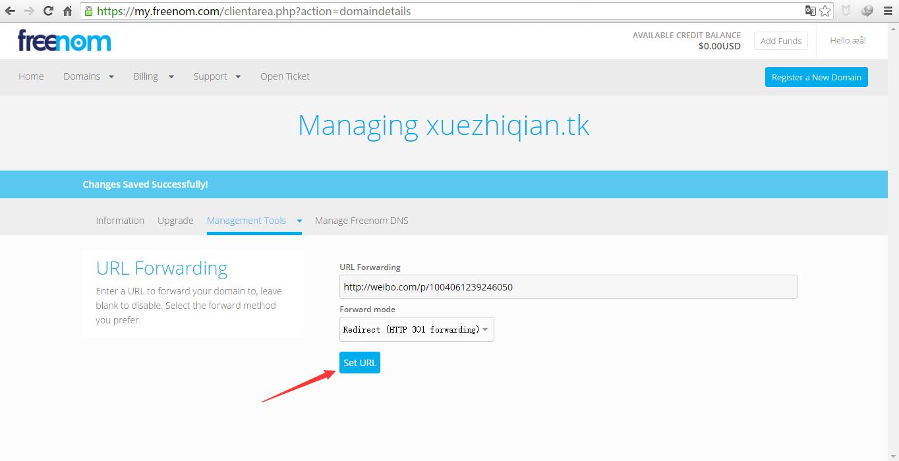Click the Add Funds button
The height and width of the screenshot is (461, 899).
tap(780, 41)
